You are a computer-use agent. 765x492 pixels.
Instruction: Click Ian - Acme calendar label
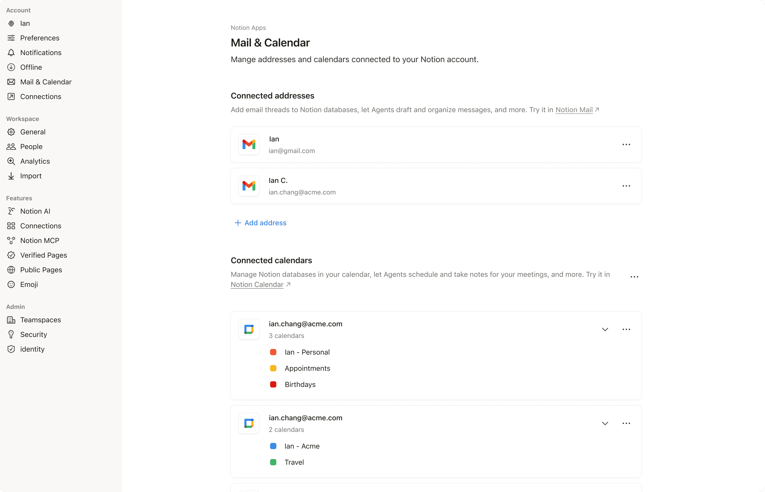coord(302,446)
